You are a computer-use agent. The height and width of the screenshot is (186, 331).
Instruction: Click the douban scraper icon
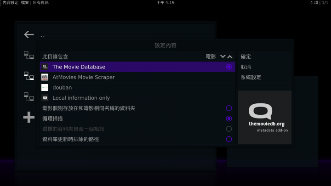click(x=45, y=88)
